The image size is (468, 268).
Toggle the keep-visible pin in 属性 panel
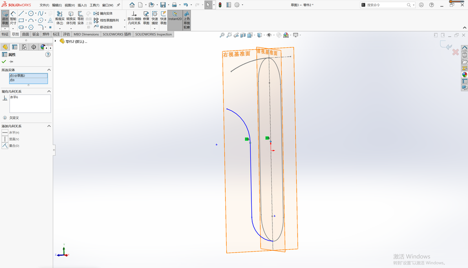click(x=11, y=62)
